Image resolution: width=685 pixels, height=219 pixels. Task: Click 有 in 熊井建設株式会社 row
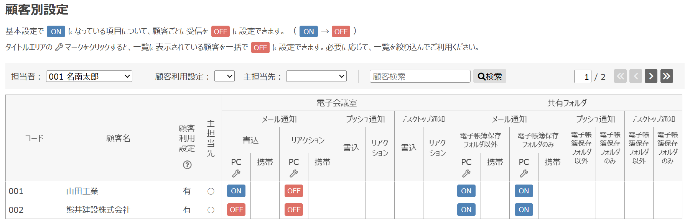click(x=187, y=209)
